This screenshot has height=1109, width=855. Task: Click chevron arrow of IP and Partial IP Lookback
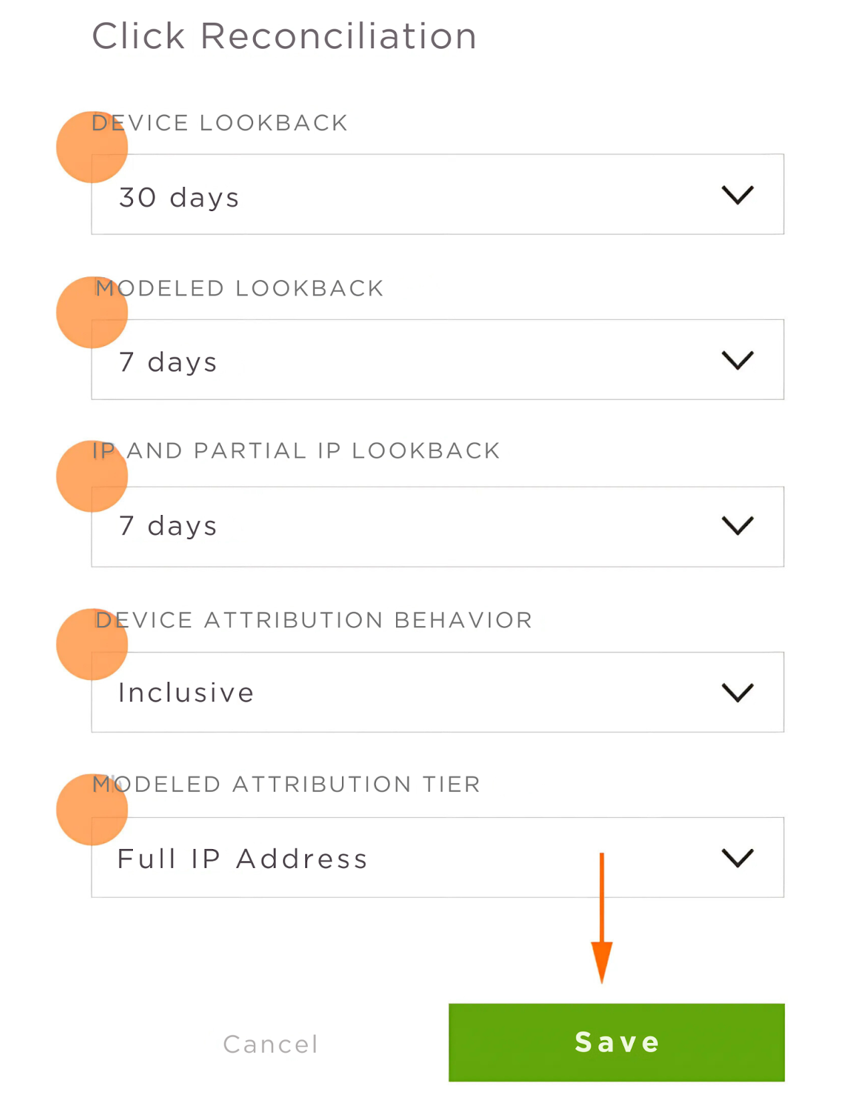(737, 526)
